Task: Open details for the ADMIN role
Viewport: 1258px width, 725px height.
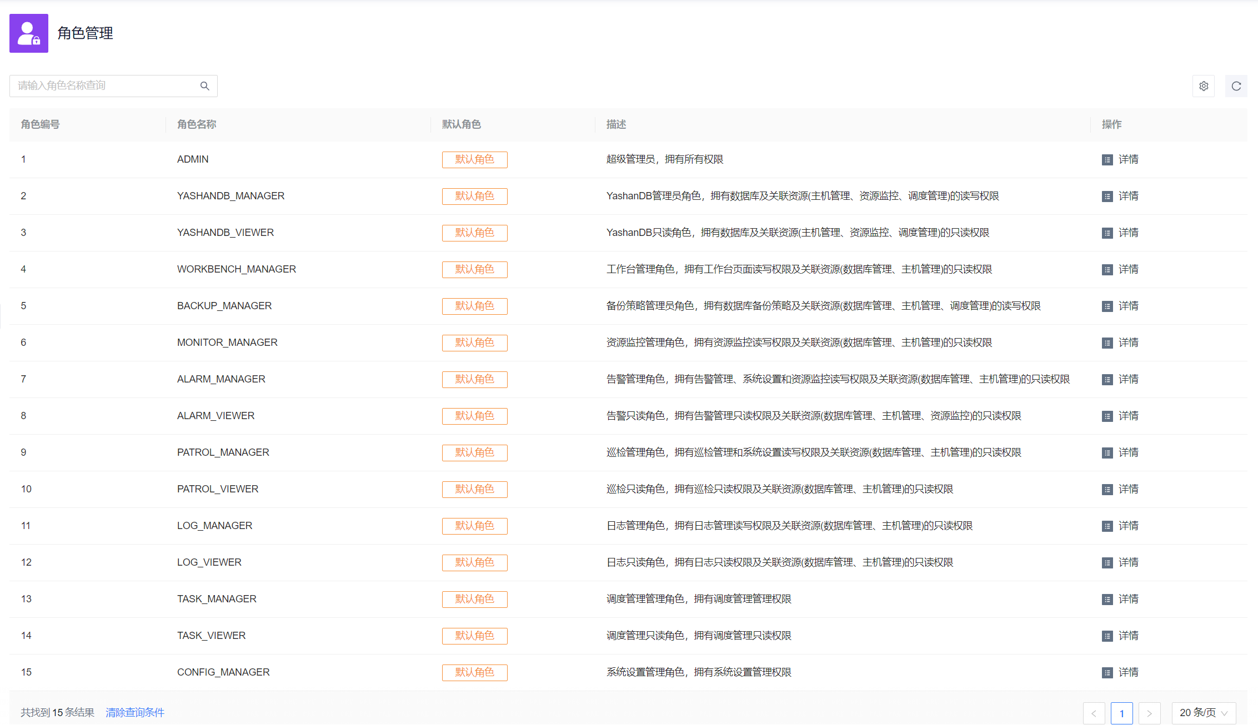Action: point(1127,159)
